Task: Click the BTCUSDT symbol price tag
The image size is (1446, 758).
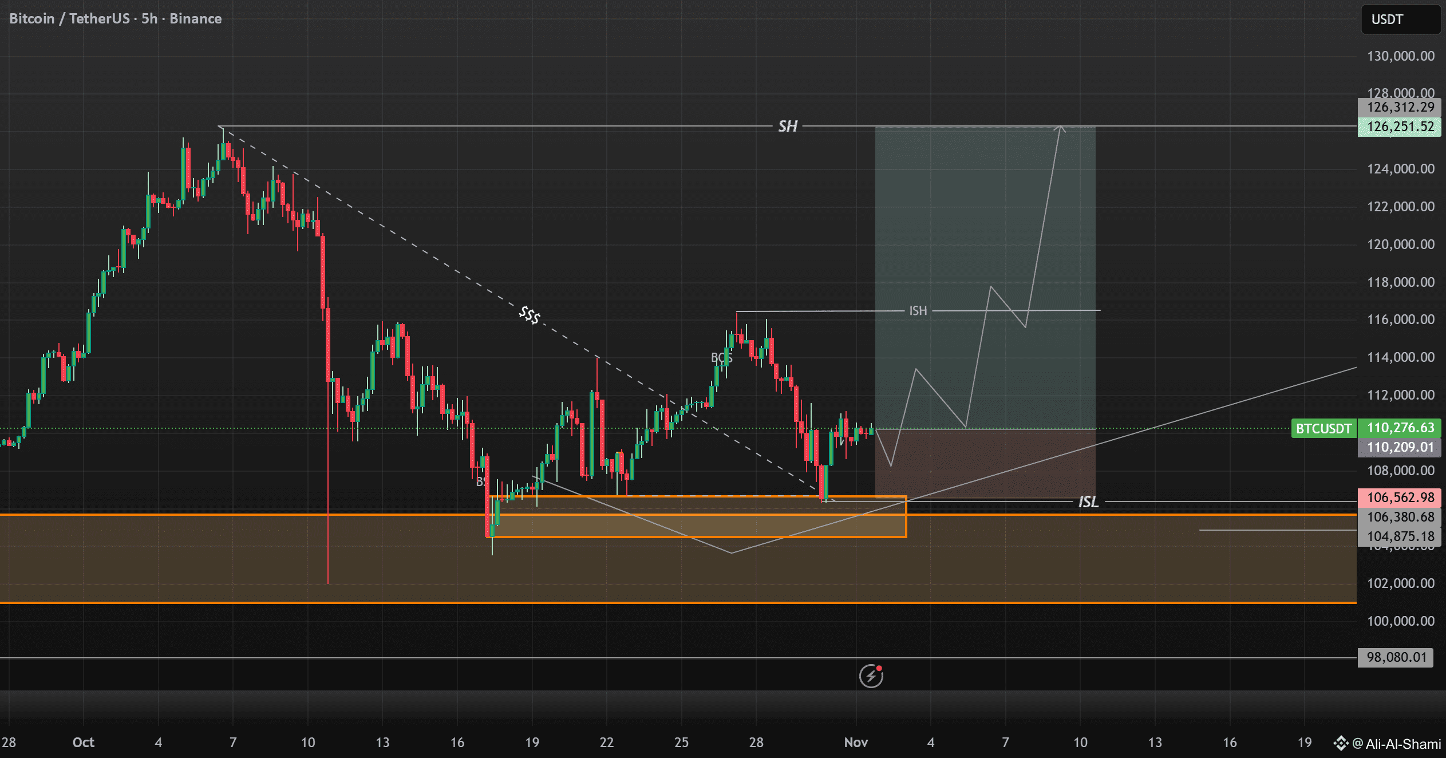Action: click(1323, 428)
